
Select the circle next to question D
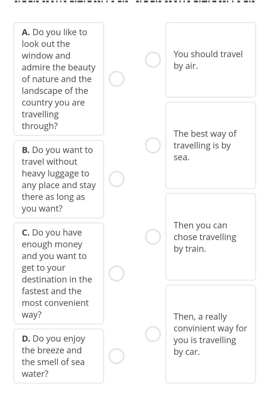tap(117, 356)
